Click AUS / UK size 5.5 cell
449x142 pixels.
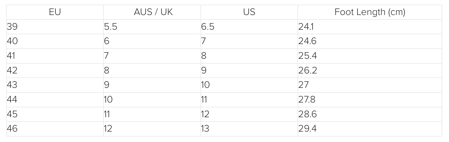111,27
